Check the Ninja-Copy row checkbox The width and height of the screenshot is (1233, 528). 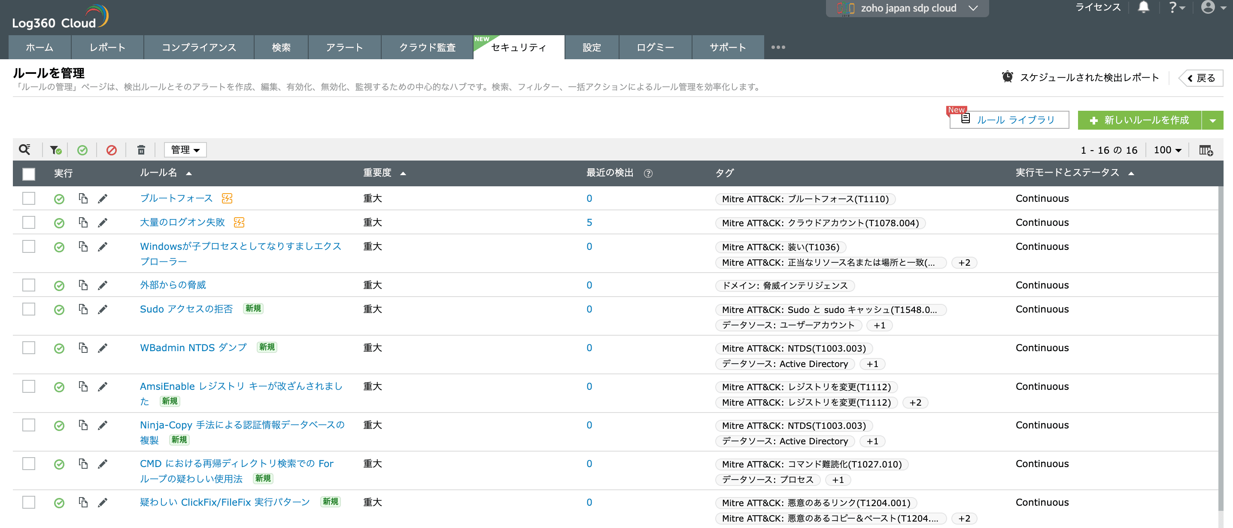click(x=29, y=425)
